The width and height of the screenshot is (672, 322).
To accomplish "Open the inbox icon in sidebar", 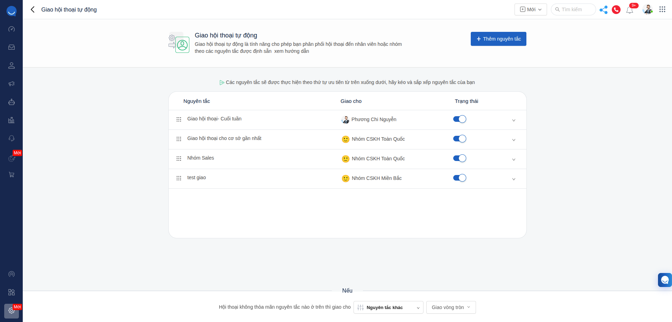I will 12,47.
